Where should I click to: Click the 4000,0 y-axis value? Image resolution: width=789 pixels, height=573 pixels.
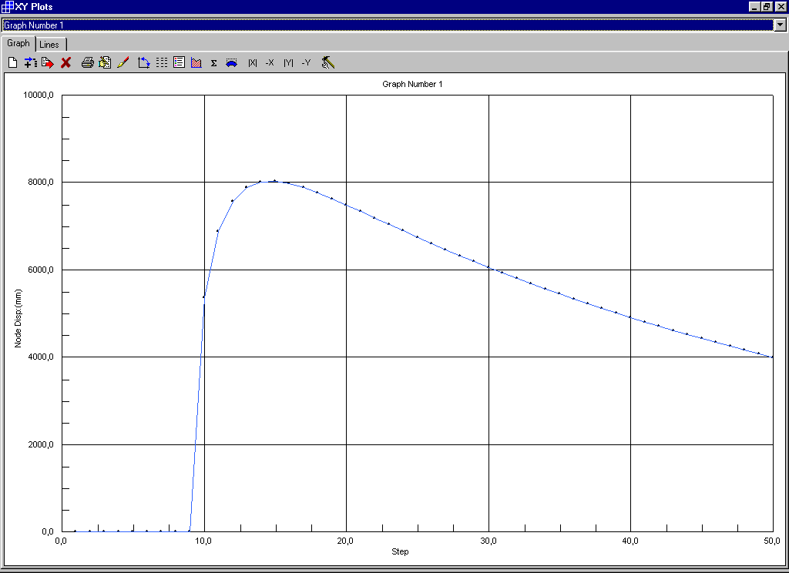(x=40, y=357)
